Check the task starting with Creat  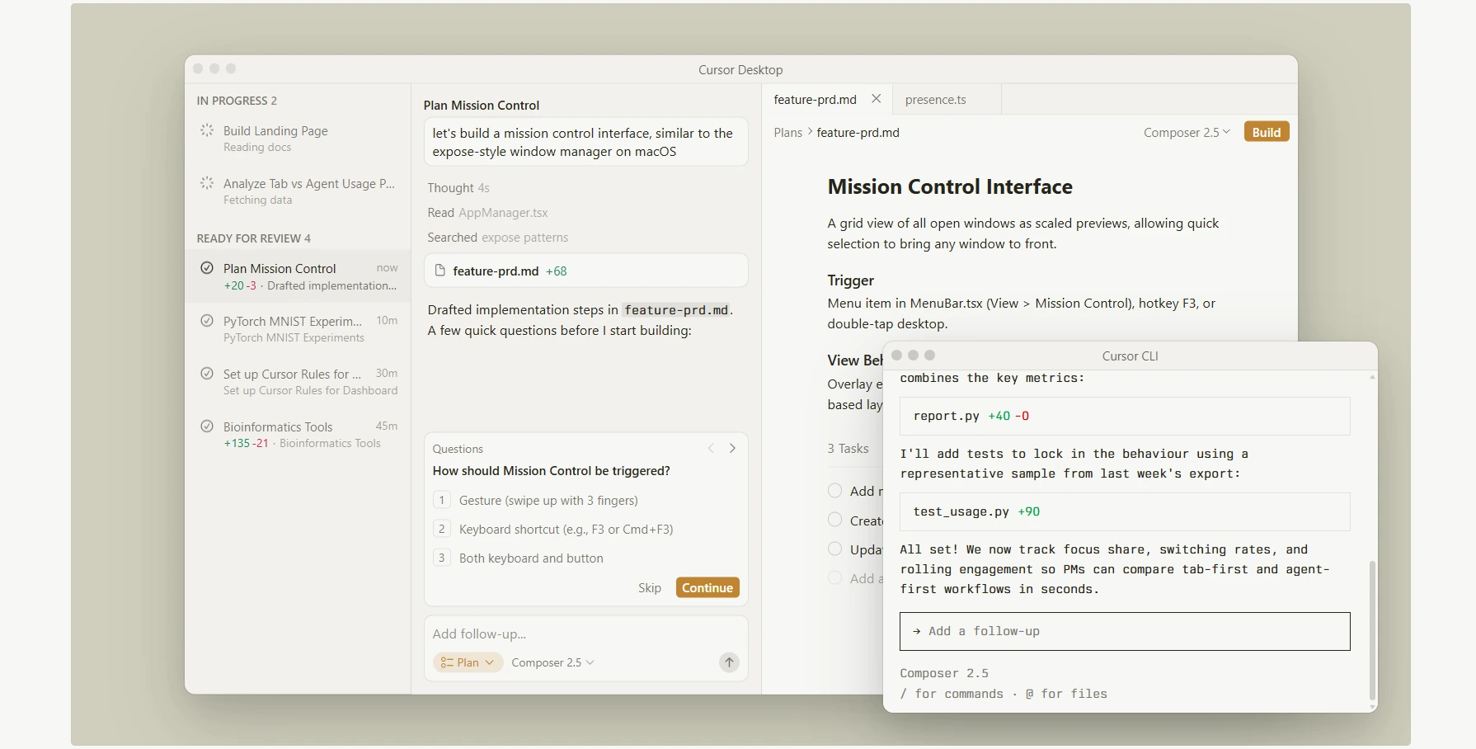tap(834, 520)
